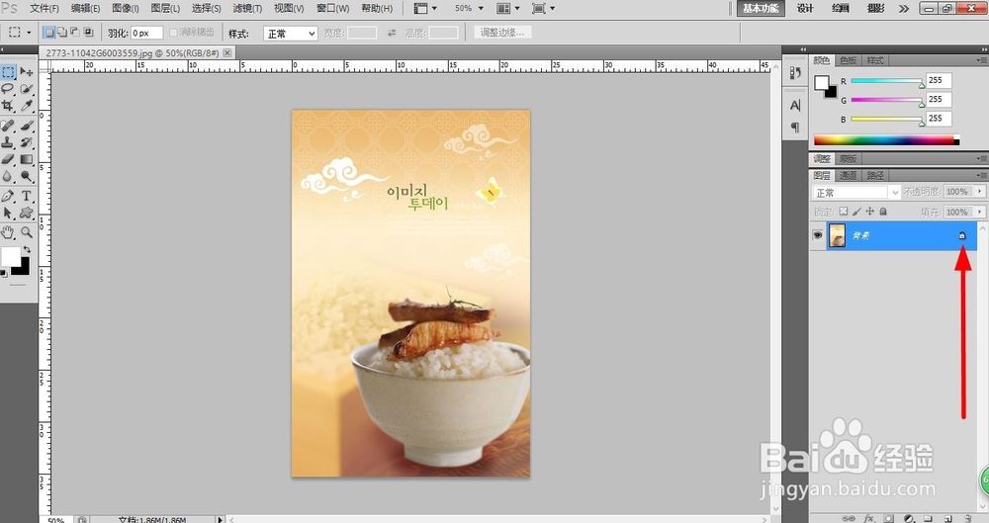The height and width of the screenshot is (523, 989).
Task: Select the Eraser tool
Action: [x=8, y=159]
